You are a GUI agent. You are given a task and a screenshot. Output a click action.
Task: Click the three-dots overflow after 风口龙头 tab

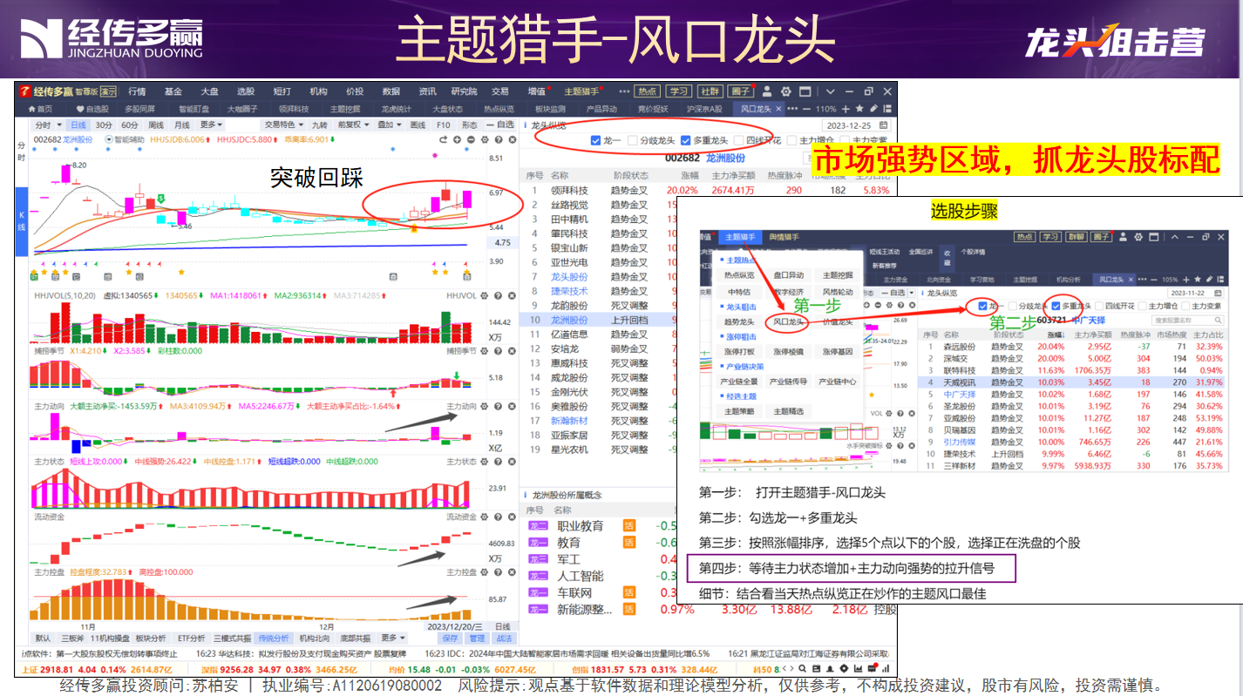[792, 109]
